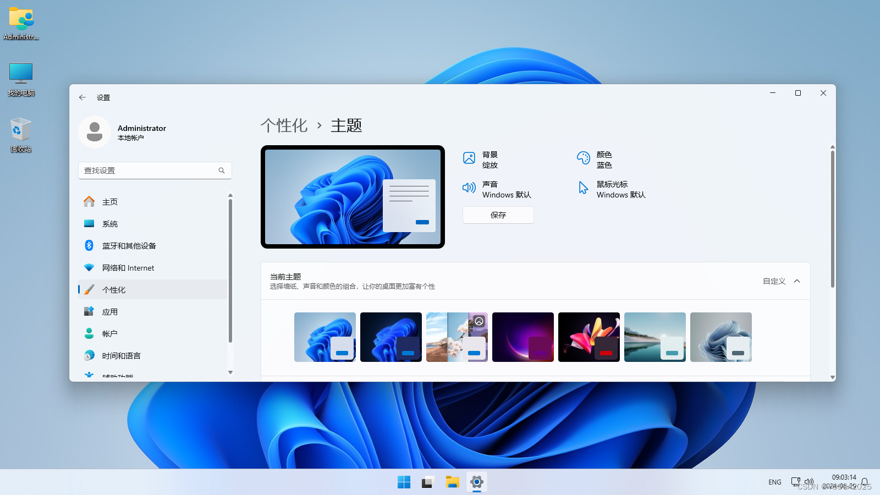Open 系统 settings category

pyautogui.click(x=153, y=224)
